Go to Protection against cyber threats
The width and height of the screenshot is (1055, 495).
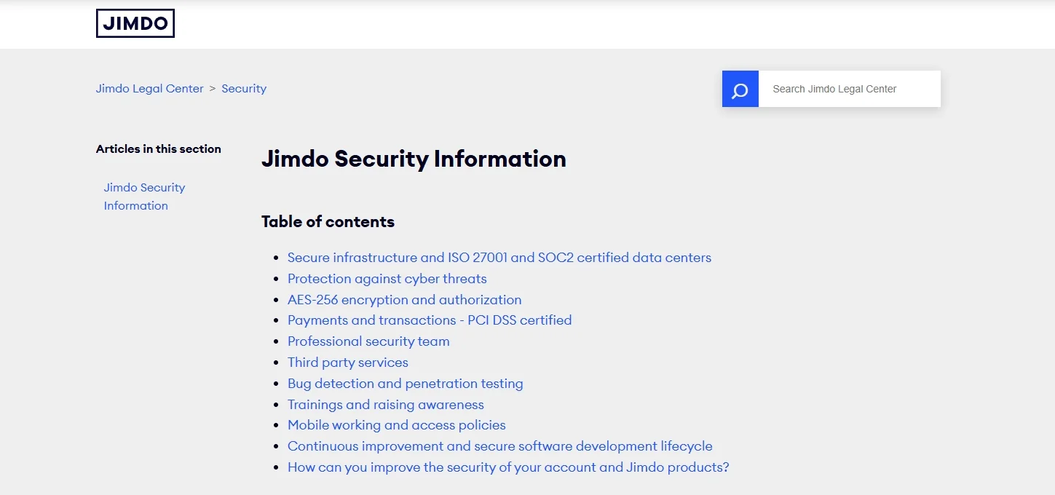click(x=387, y=279)
